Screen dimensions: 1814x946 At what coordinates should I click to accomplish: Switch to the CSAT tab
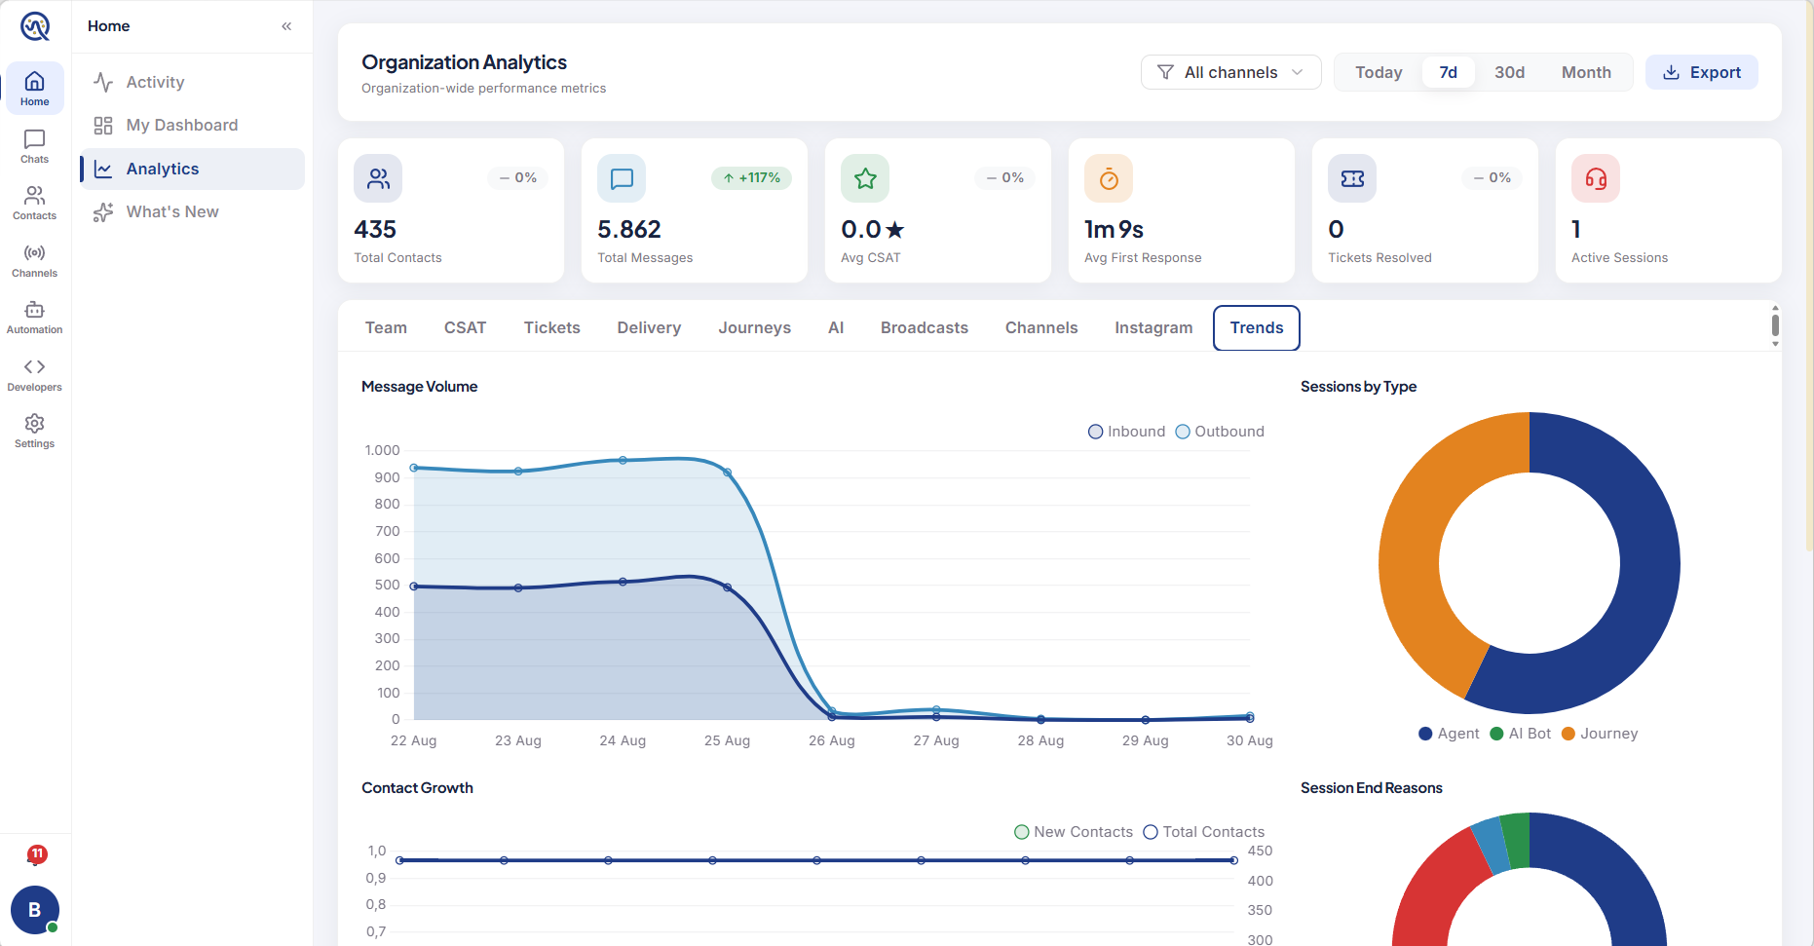[465, 327]
